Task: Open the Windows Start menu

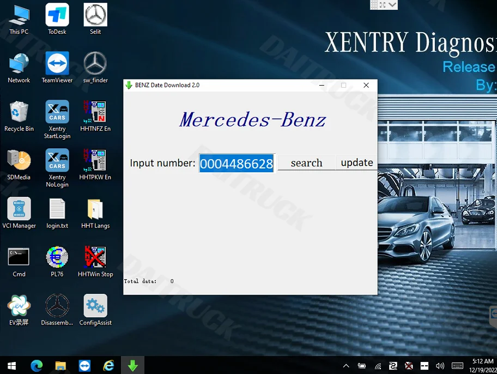Action: pyautogui.click(x=12, y=366)
